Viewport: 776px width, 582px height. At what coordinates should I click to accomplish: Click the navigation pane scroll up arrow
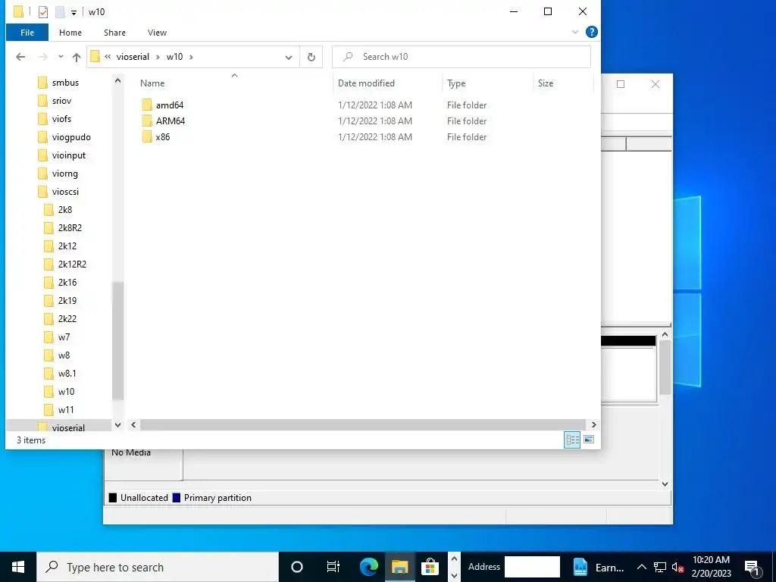click(117, 80)
